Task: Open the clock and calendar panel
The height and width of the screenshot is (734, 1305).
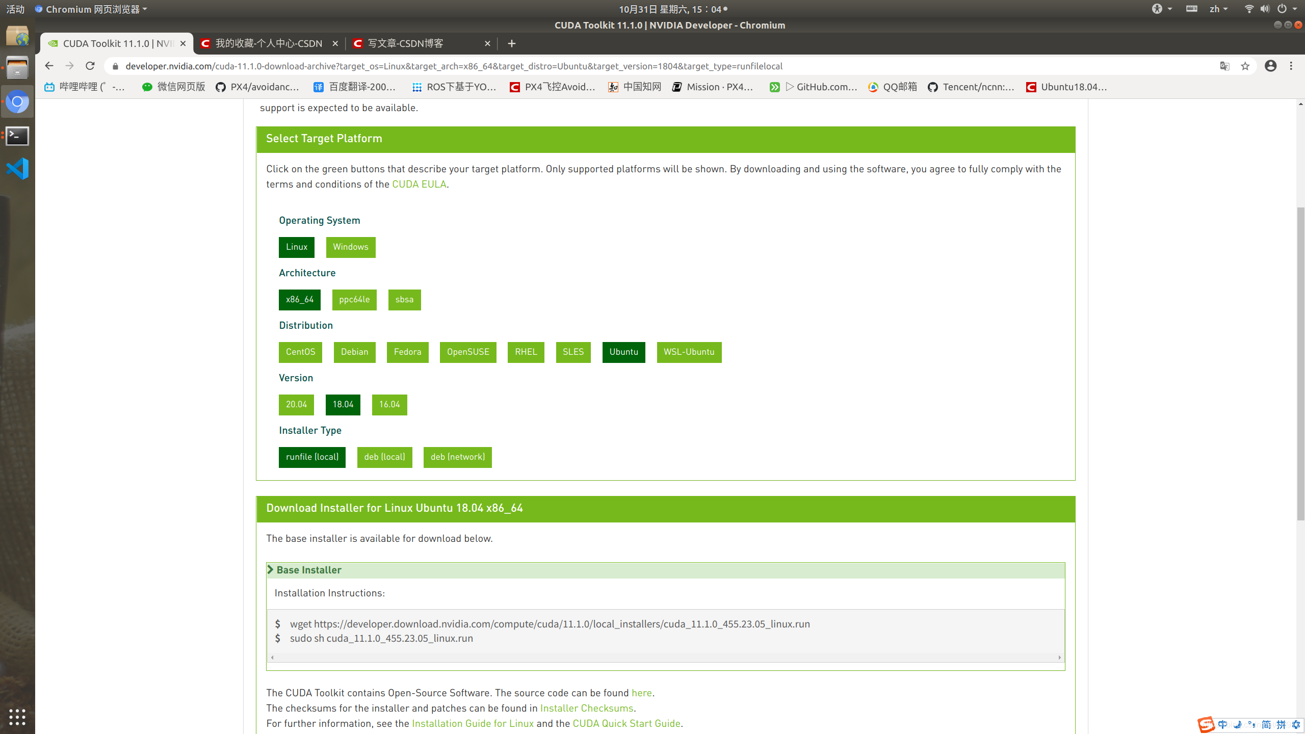Action: (x=673, y=9)
